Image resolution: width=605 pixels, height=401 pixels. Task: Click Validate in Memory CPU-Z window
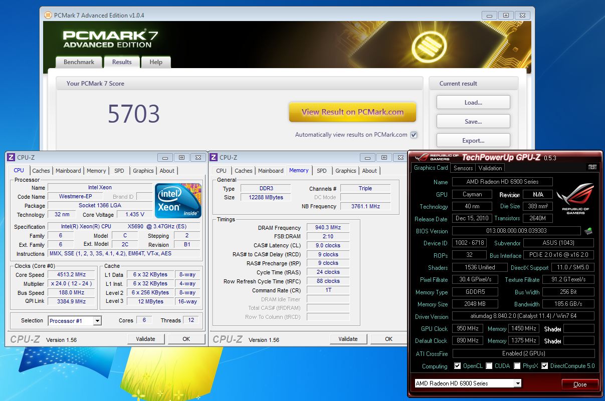click(x=348, y=339)
